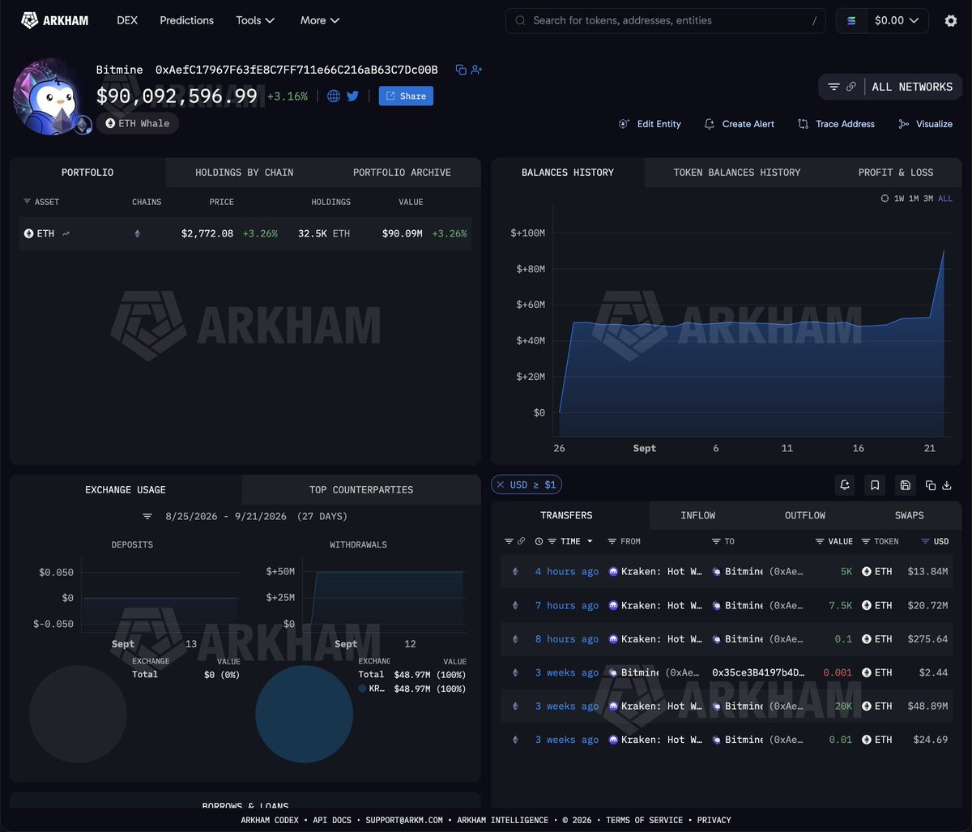The height and width of the screenshot is (832, 972).
Task: Click the bookmark icon above transfers
Action: 875,485
